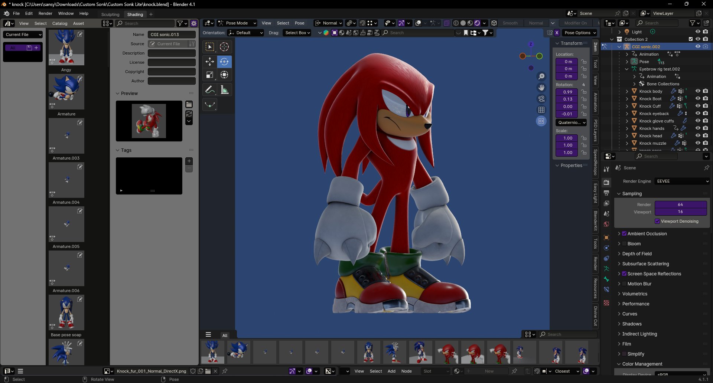The width and height of the screenshot is (713, 383).
Task: Select the Measure tool
Action: coord(224,90)
